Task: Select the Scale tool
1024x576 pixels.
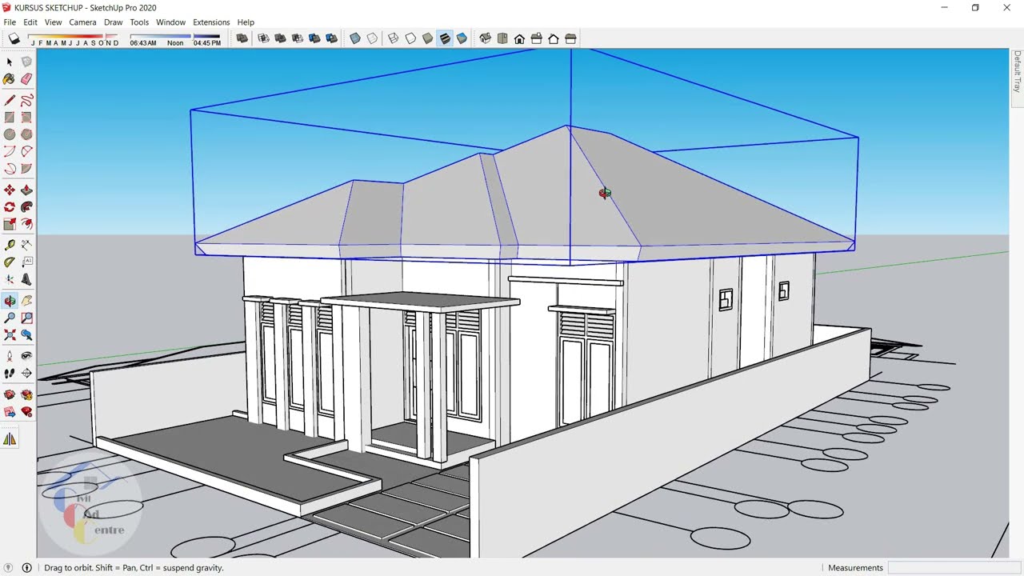Action: (x=10, y=224)
